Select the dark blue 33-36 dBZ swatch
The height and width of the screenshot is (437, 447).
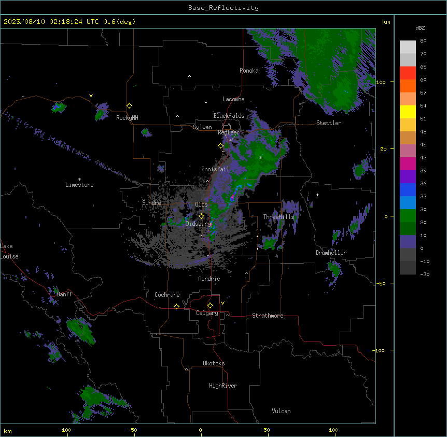(x=408, y=190)
